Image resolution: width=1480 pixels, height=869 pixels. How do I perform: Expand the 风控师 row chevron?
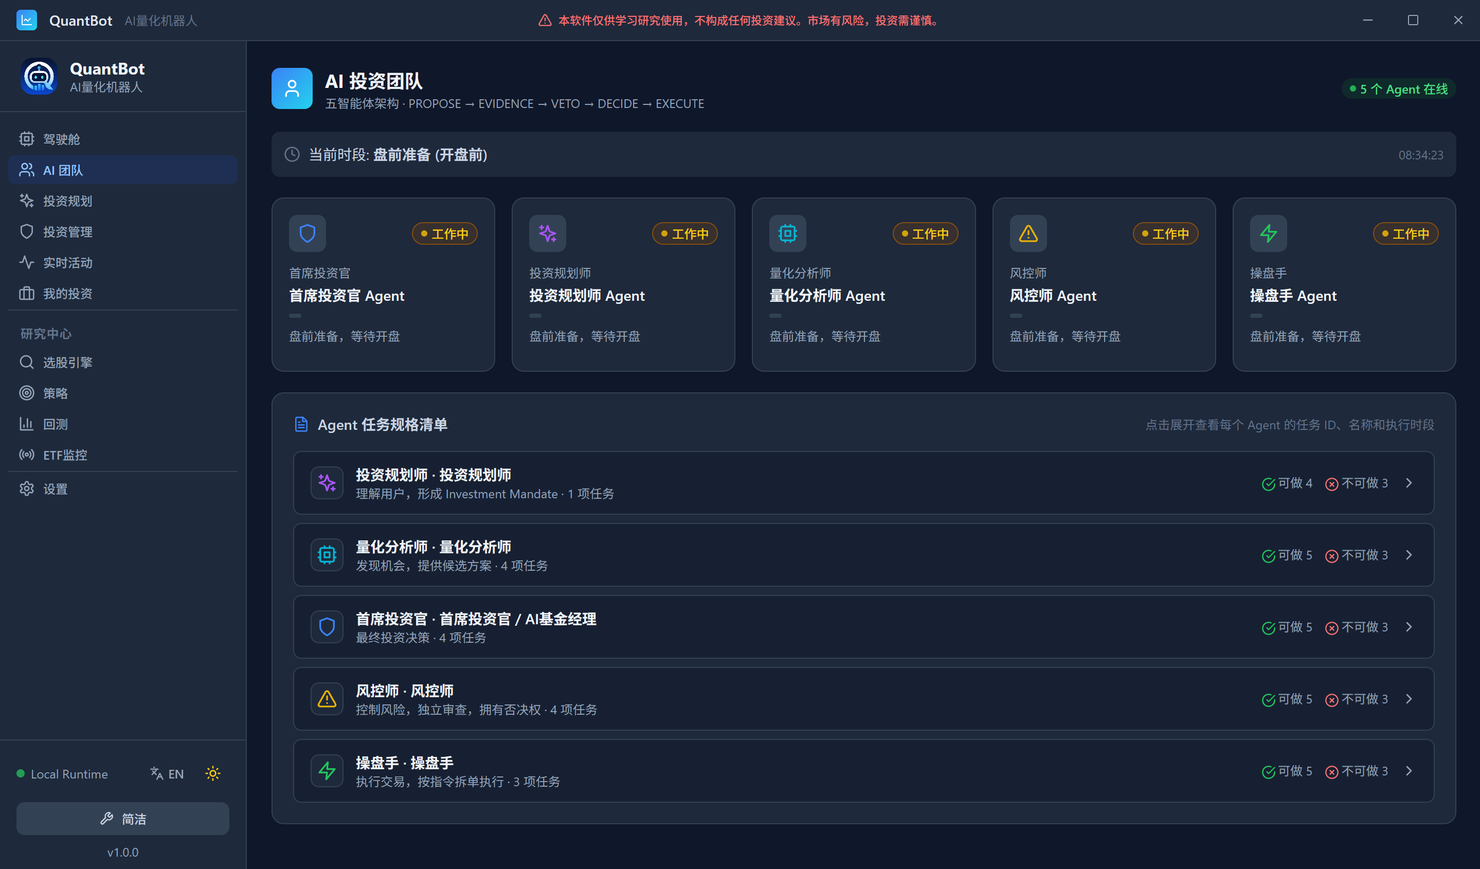click(1409, 699)
